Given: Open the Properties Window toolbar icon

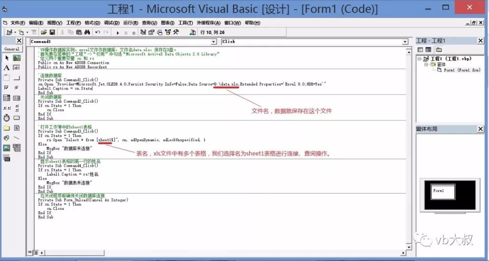Looking at the screenshot, I should pyautogui.click(x=151, y=32).
